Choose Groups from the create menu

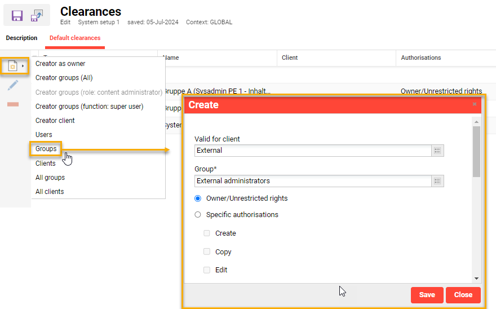46,149
